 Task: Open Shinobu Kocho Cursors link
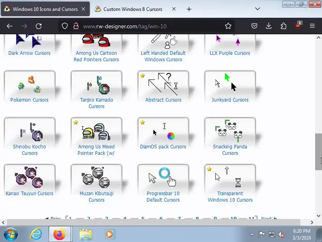pyautogui.click(x=29, y=150)
